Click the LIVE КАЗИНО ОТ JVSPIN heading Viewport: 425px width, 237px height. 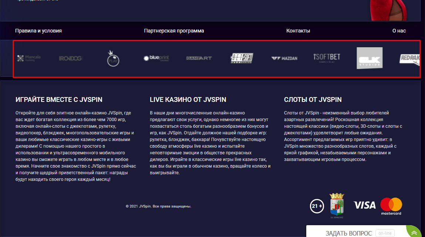click(188, 100)
